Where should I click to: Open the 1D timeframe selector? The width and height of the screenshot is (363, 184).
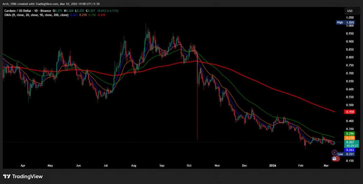[36, 11]
